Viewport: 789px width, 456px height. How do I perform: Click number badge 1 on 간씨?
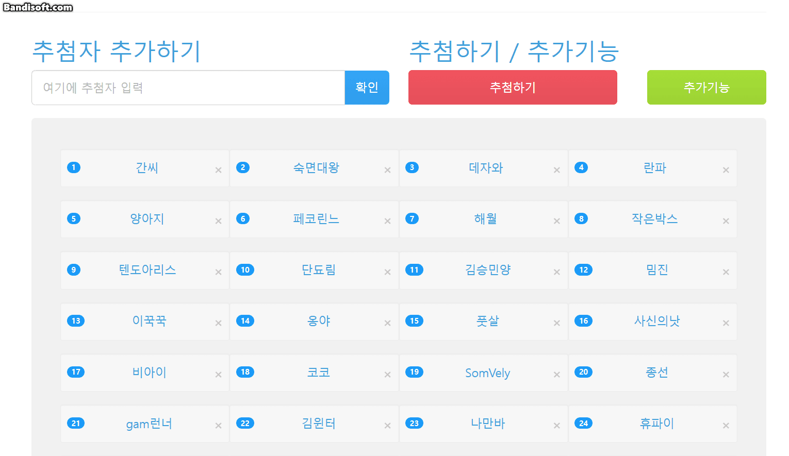74,167
